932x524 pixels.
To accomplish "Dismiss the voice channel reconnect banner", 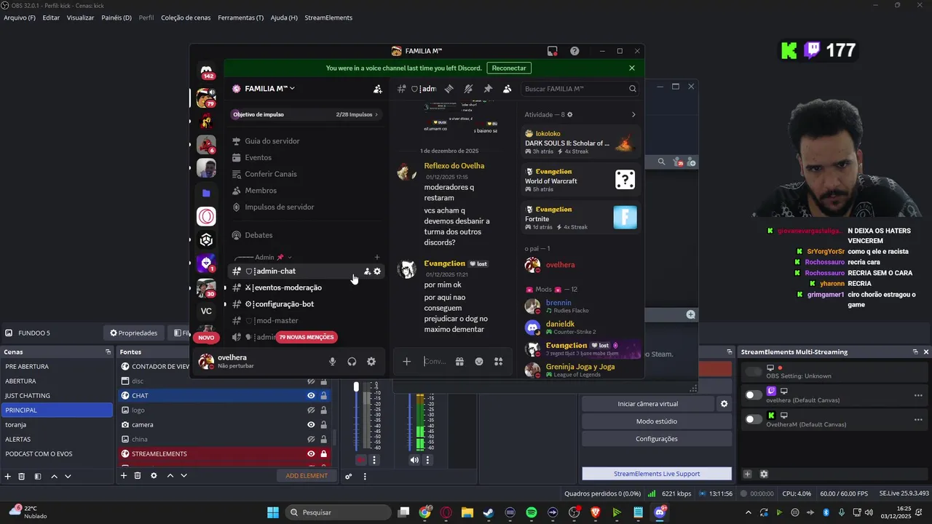I will pos(632,68).
